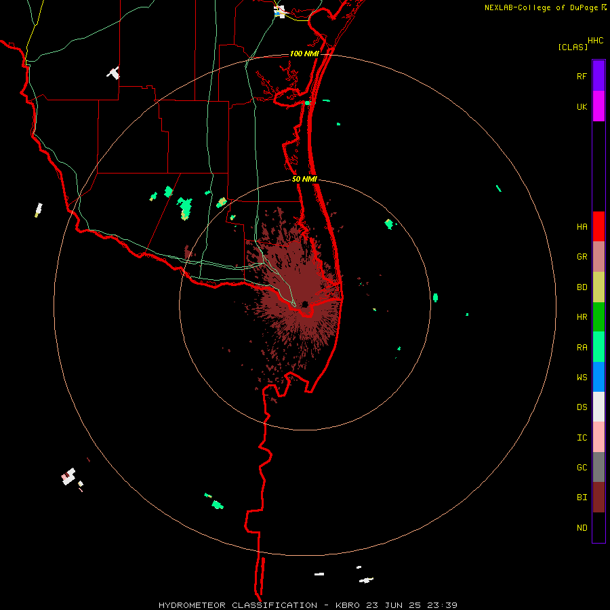Click the UK legend label
The height and width of the screenshot is (610, 610).
(582, 106)
